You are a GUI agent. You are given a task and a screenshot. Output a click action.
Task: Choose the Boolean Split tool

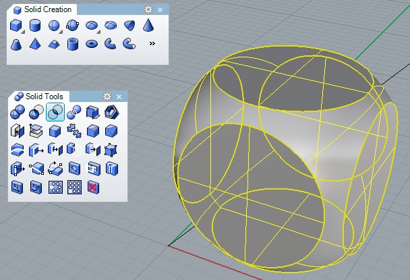click(x=74, y=112)
